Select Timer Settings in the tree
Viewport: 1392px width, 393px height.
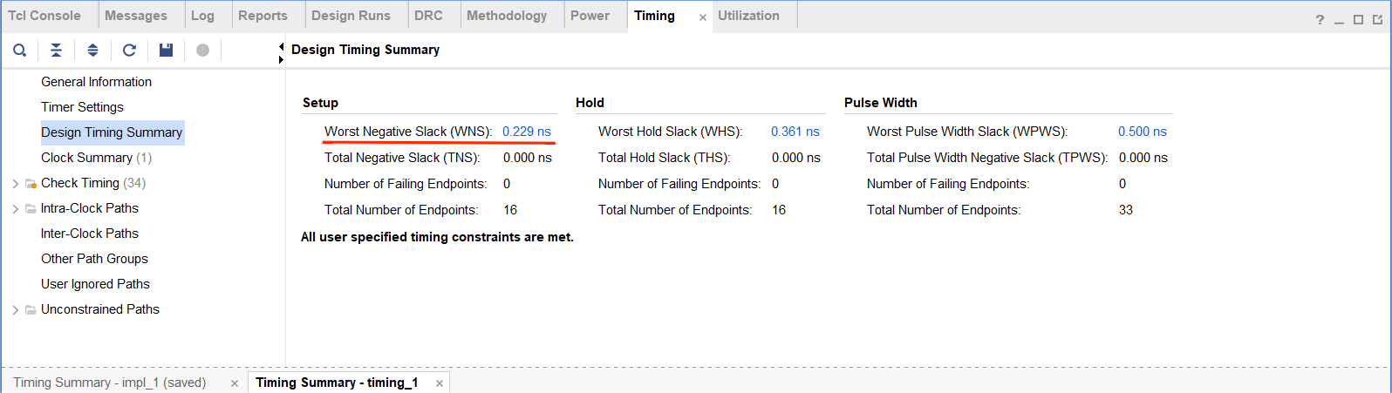tap(82, 107)
